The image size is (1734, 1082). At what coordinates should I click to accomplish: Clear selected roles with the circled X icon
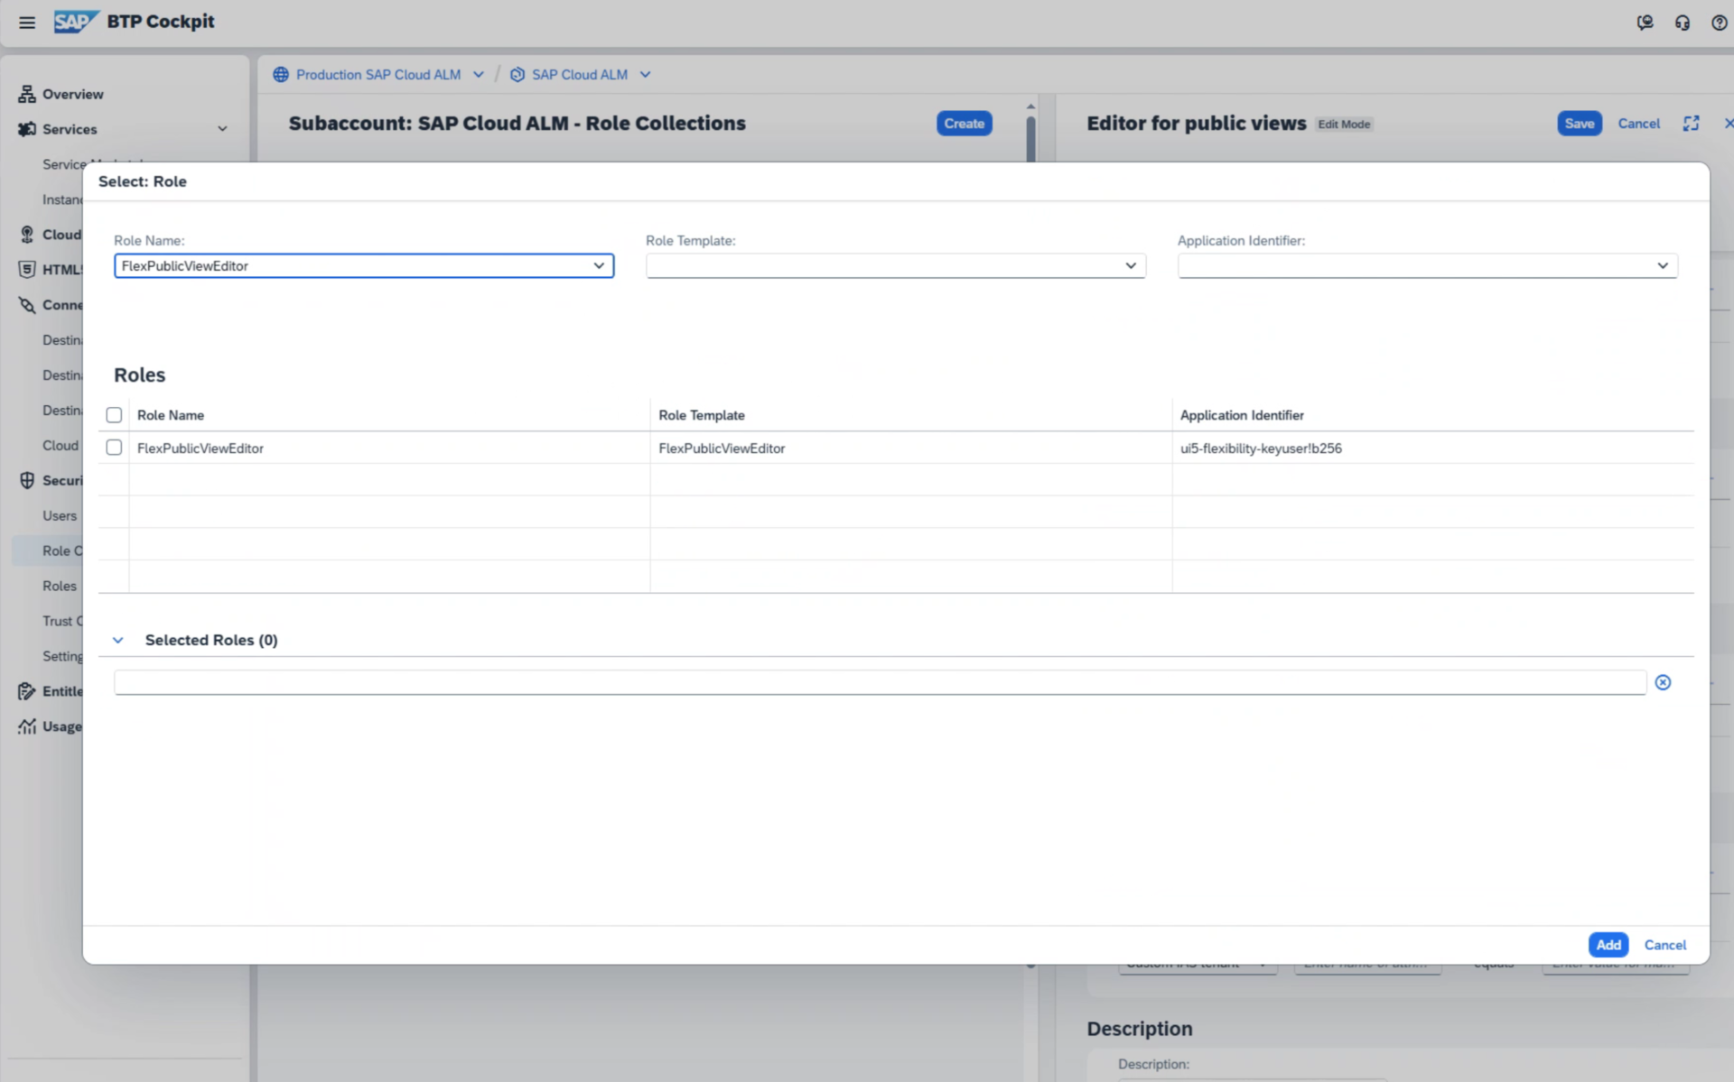point(1663,682)
